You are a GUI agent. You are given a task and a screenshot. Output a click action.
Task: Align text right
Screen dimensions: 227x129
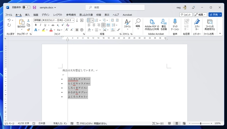99,25
